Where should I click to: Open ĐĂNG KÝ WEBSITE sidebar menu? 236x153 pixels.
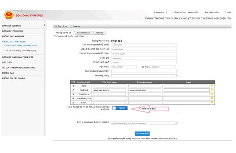pyautogui.click(x=11, y=26)
